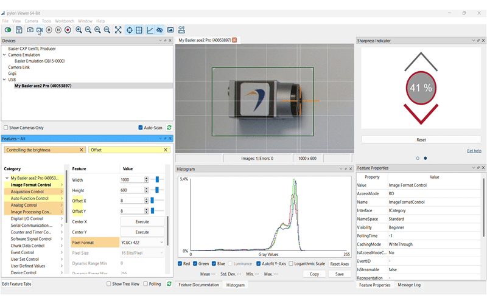Start continuous shot with the video camera icon
This screenshot has width=487, height=304.
40,30
